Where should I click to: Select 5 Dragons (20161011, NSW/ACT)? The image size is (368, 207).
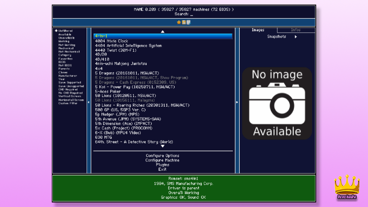(127, 73)
